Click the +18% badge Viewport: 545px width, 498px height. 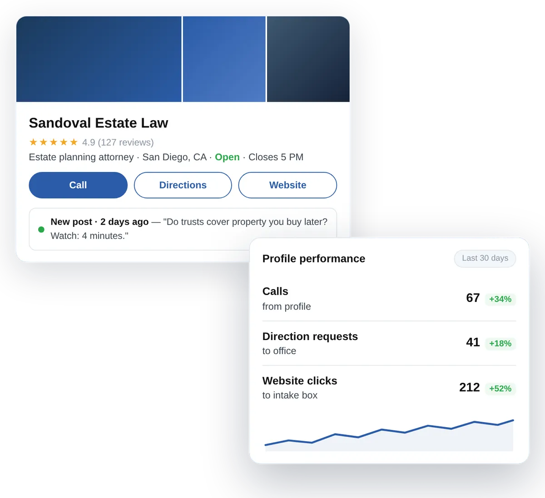500,344
